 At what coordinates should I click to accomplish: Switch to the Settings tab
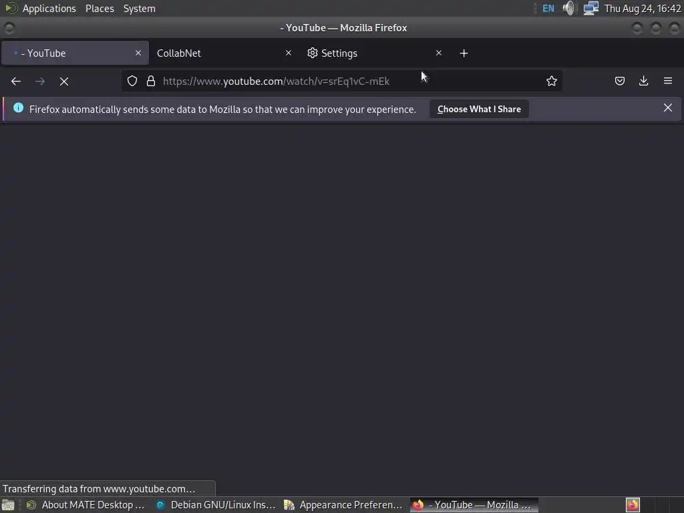pos(375,53)
